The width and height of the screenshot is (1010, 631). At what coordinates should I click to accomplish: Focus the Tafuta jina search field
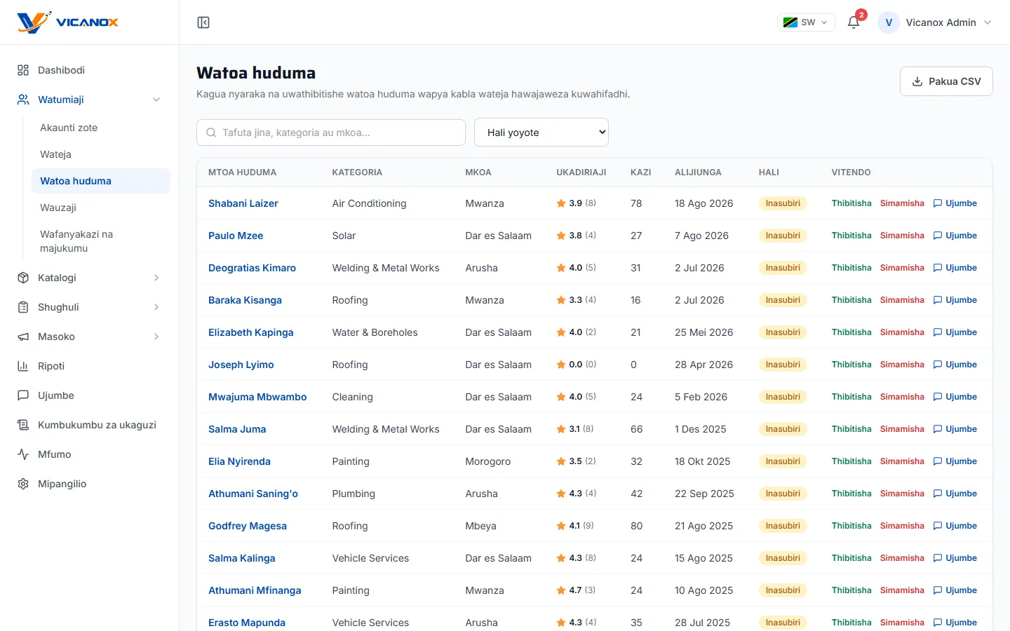pos(331,133)
